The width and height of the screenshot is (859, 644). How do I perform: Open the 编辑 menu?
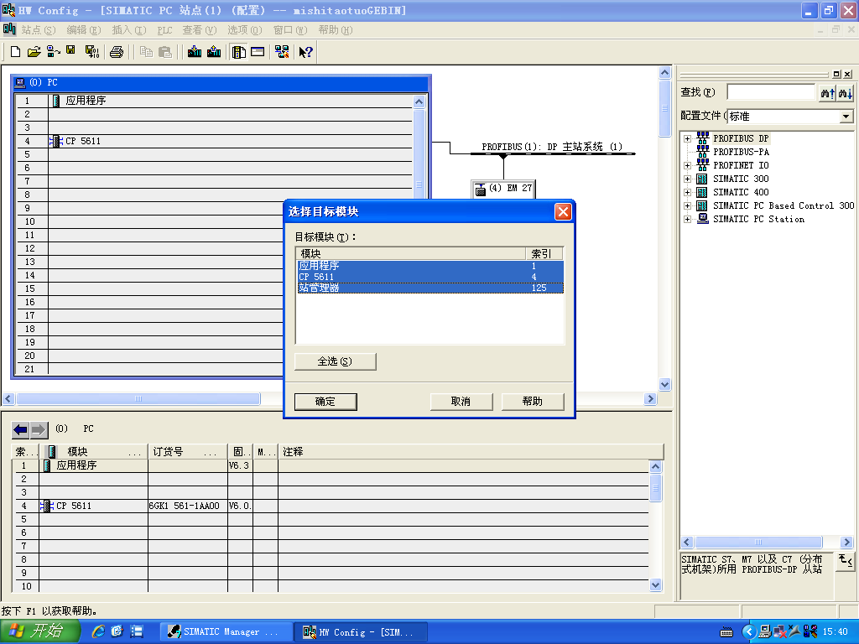click(x=84, y=30)
